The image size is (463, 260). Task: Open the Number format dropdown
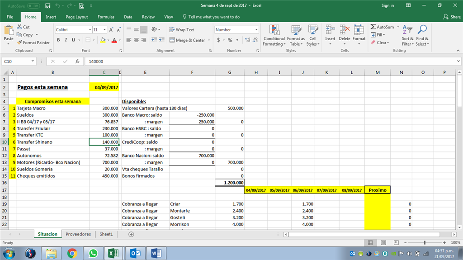coord(257,30)
